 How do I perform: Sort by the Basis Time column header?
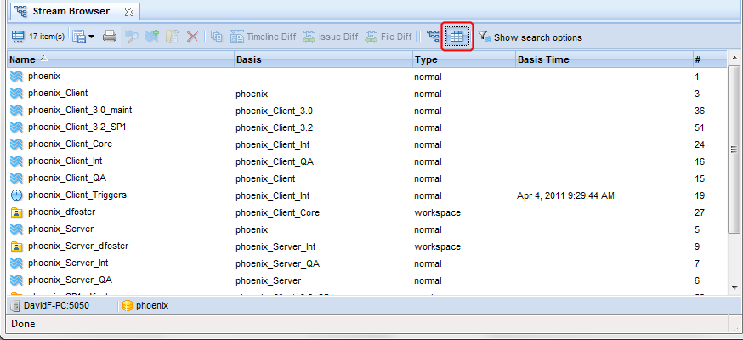604,59
